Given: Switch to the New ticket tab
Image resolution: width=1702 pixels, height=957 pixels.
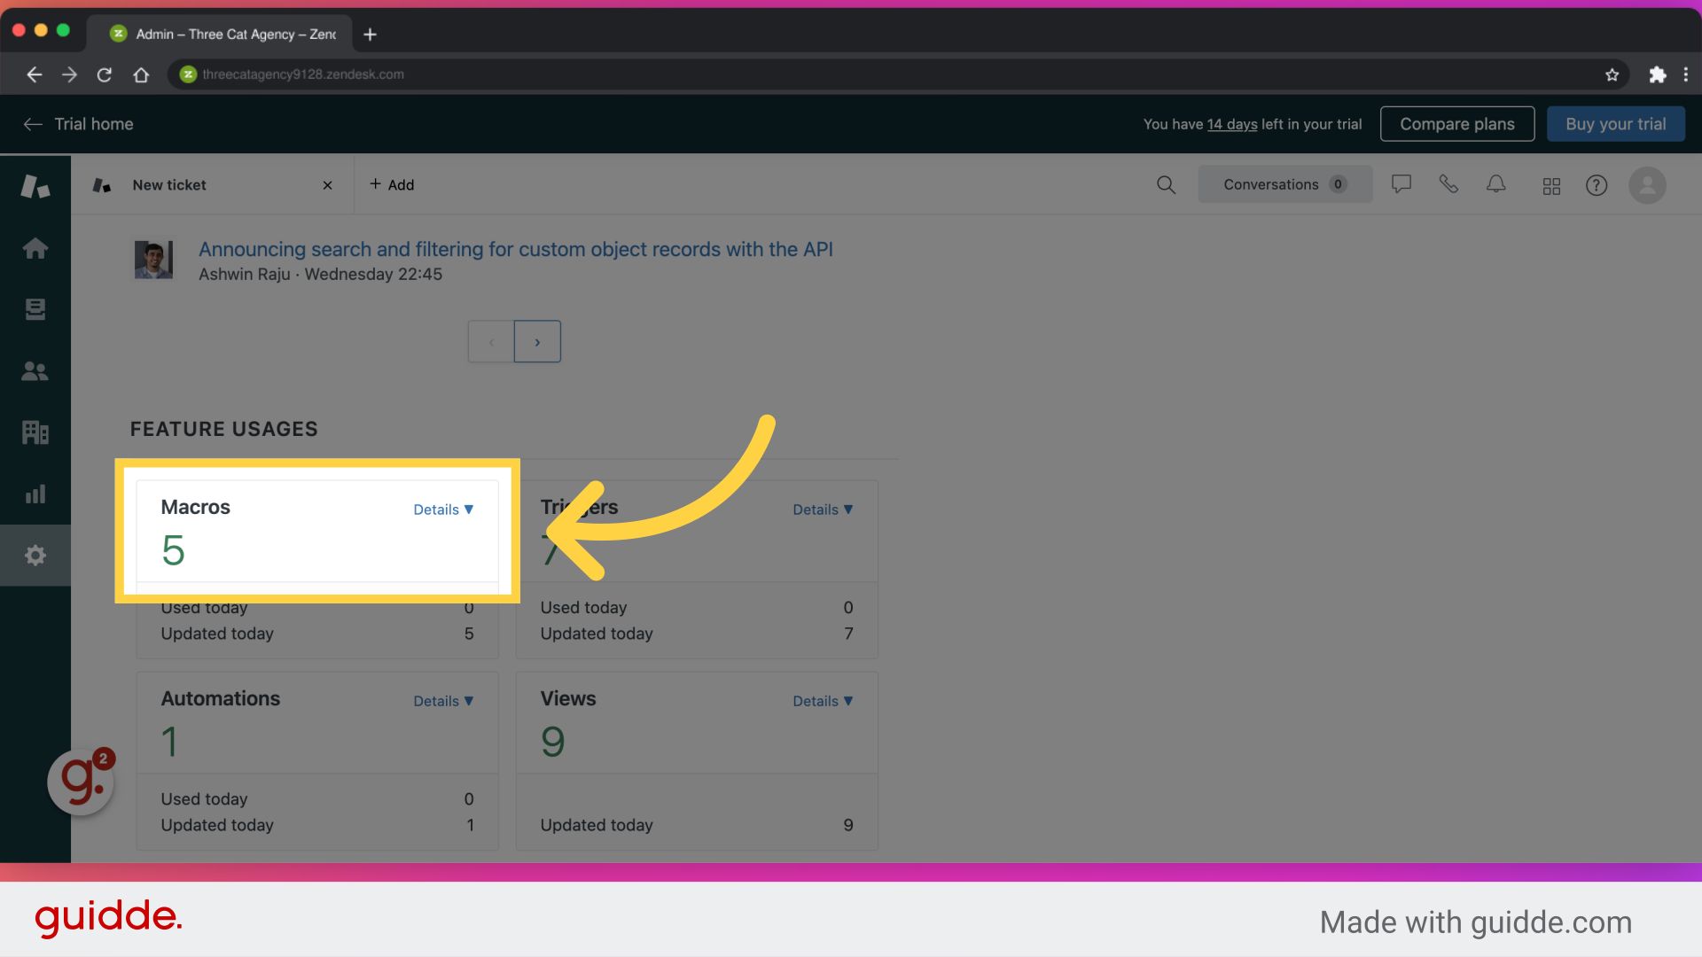Looking at the screenshot, I should pos(169,185).
